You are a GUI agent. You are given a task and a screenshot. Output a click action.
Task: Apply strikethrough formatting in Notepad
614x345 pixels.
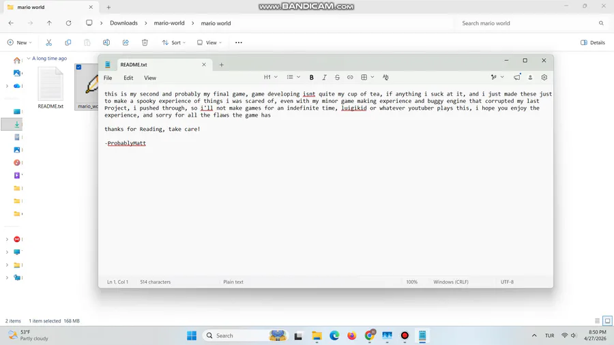click(x=337, y=78)
